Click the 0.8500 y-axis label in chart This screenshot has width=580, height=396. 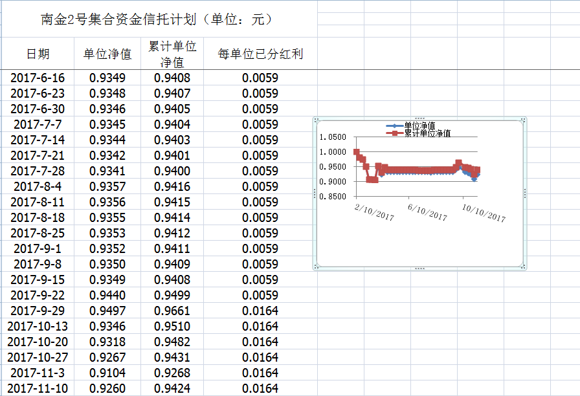click(333, 197)
